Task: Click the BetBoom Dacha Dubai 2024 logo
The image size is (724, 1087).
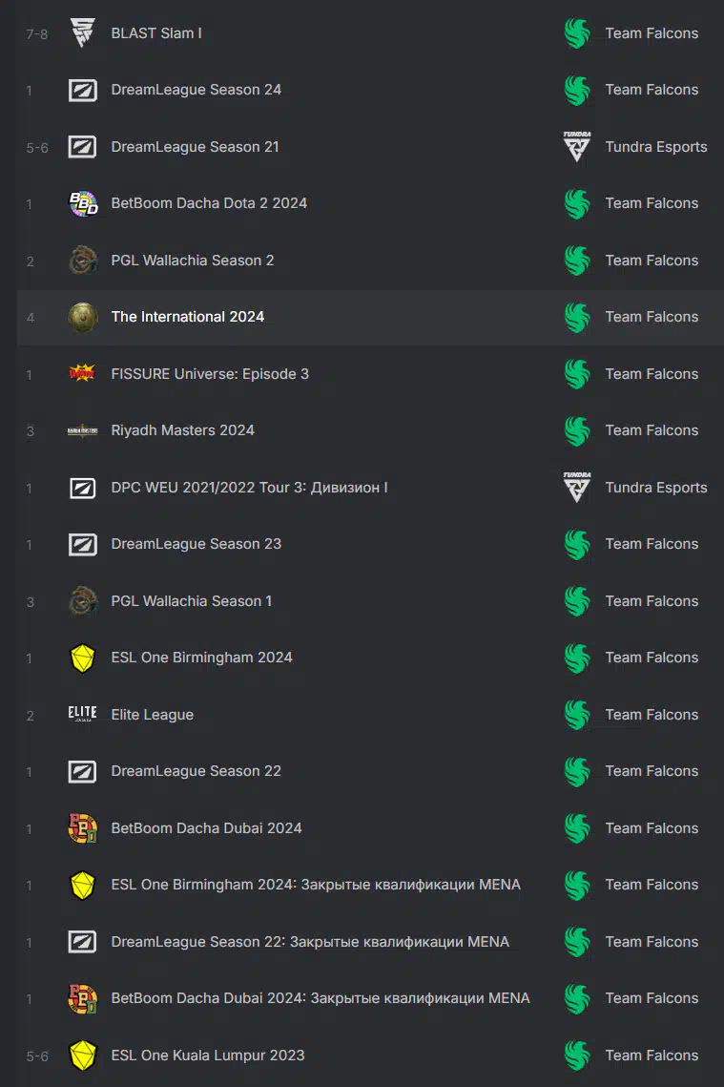Action: pyautogui.click(x=82, y=828)
